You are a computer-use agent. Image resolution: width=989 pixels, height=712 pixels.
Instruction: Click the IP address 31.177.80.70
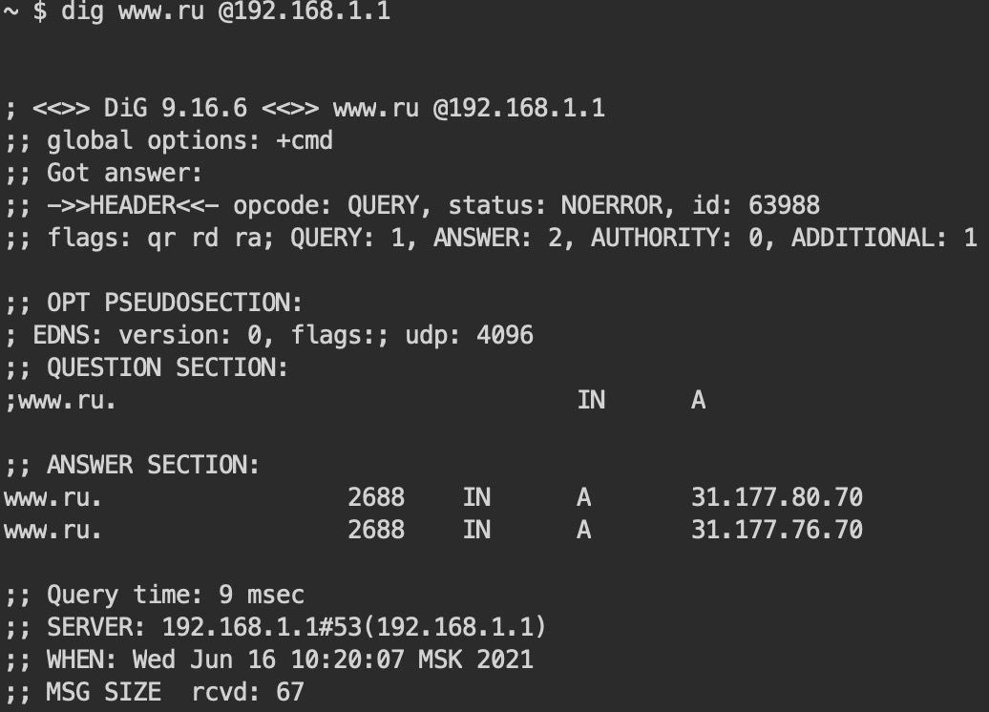point(776,497)
